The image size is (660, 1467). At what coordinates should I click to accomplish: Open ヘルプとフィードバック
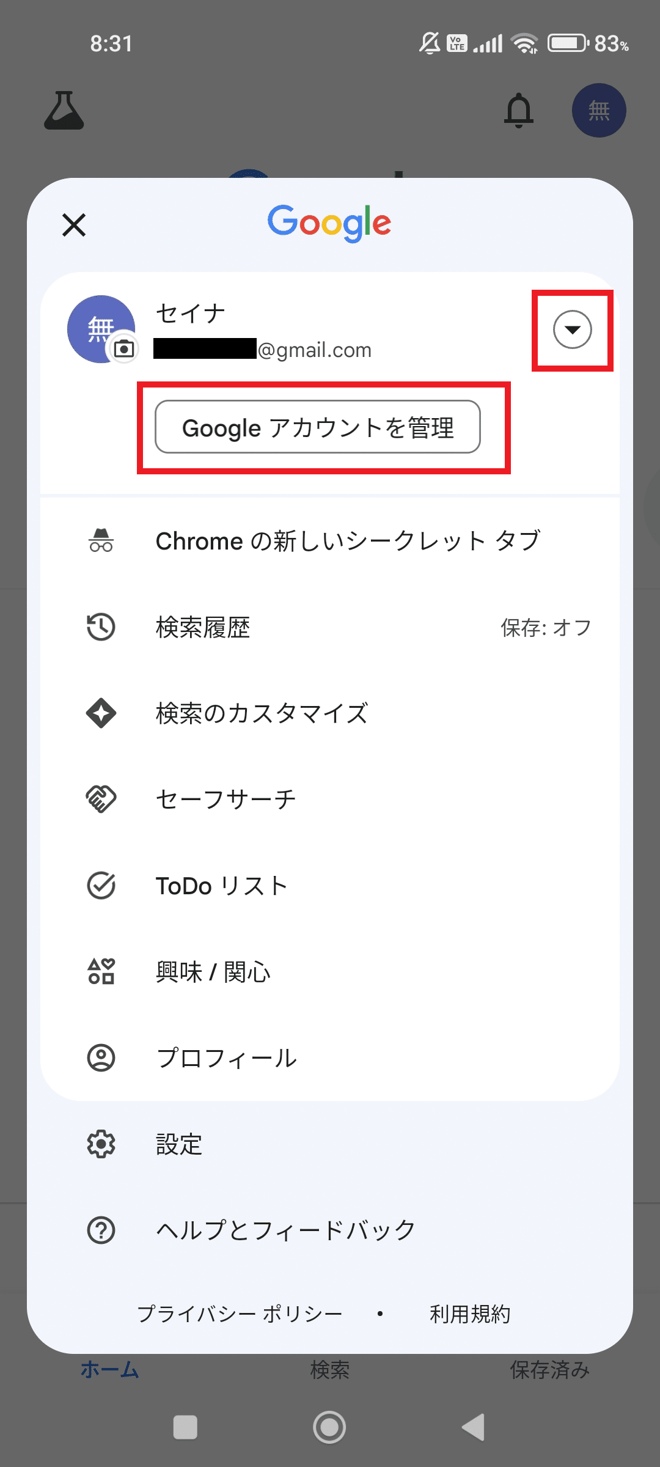pyautogui.click(x=285, y=1230)
